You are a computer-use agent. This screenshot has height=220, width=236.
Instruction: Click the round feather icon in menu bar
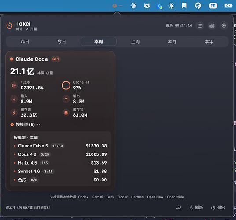pos(171,6)
